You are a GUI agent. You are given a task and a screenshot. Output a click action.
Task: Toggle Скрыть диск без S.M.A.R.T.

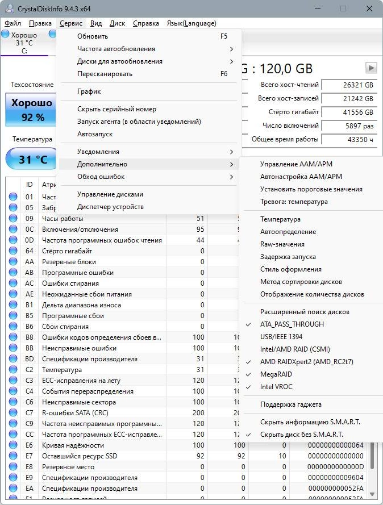pos(313,434)
